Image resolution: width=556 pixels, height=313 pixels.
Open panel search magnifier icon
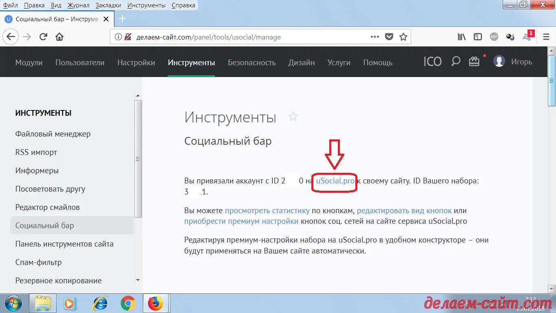tap(455, 62)
